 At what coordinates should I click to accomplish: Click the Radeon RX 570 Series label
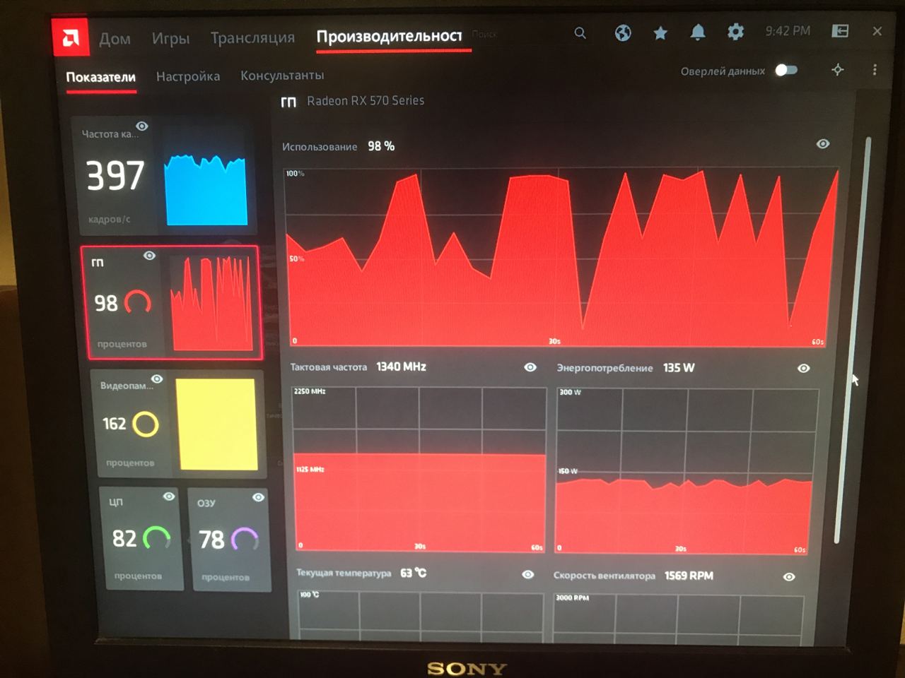(x=366, y=101)
